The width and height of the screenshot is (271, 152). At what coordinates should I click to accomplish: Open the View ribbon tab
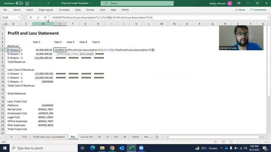tap(102, 10)
